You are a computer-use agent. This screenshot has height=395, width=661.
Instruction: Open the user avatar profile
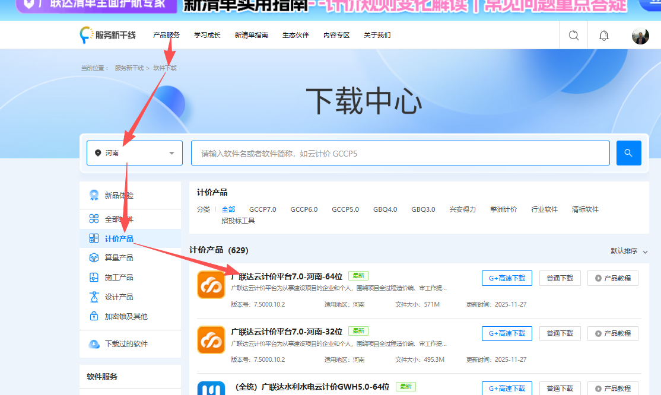point(640,36)
